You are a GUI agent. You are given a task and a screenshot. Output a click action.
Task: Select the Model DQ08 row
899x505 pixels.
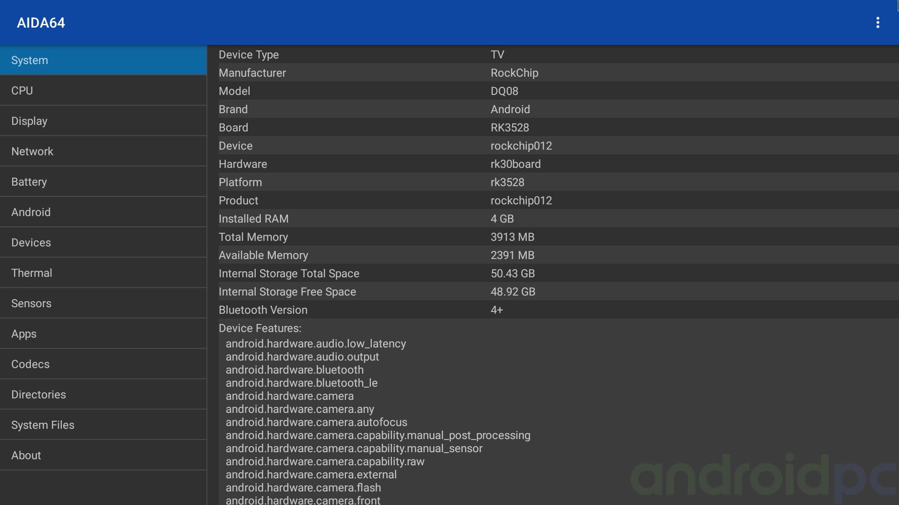pos(553,91)
